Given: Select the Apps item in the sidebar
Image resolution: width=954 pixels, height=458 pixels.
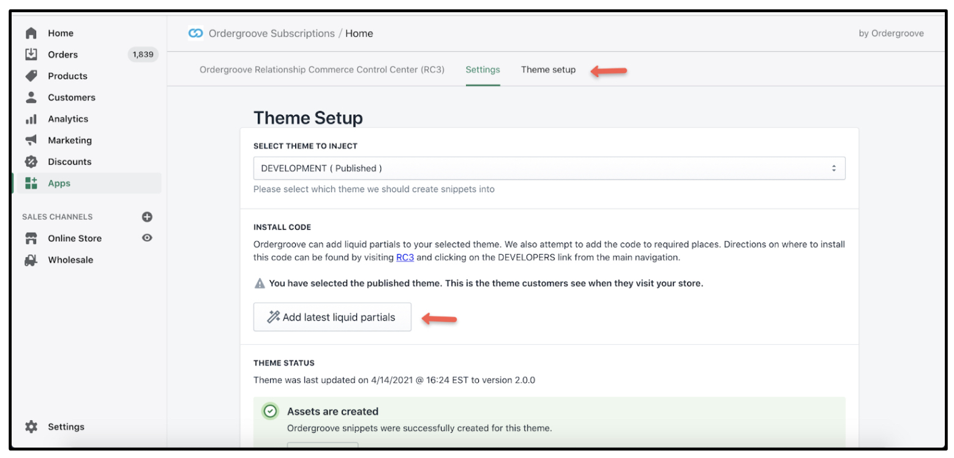Looking at the screenshot, I should (x=59, y=182).
